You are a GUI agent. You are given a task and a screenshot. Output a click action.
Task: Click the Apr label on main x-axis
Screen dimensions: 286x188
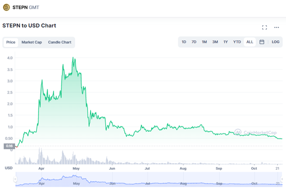pyautogui.click(x=41, y=168)
